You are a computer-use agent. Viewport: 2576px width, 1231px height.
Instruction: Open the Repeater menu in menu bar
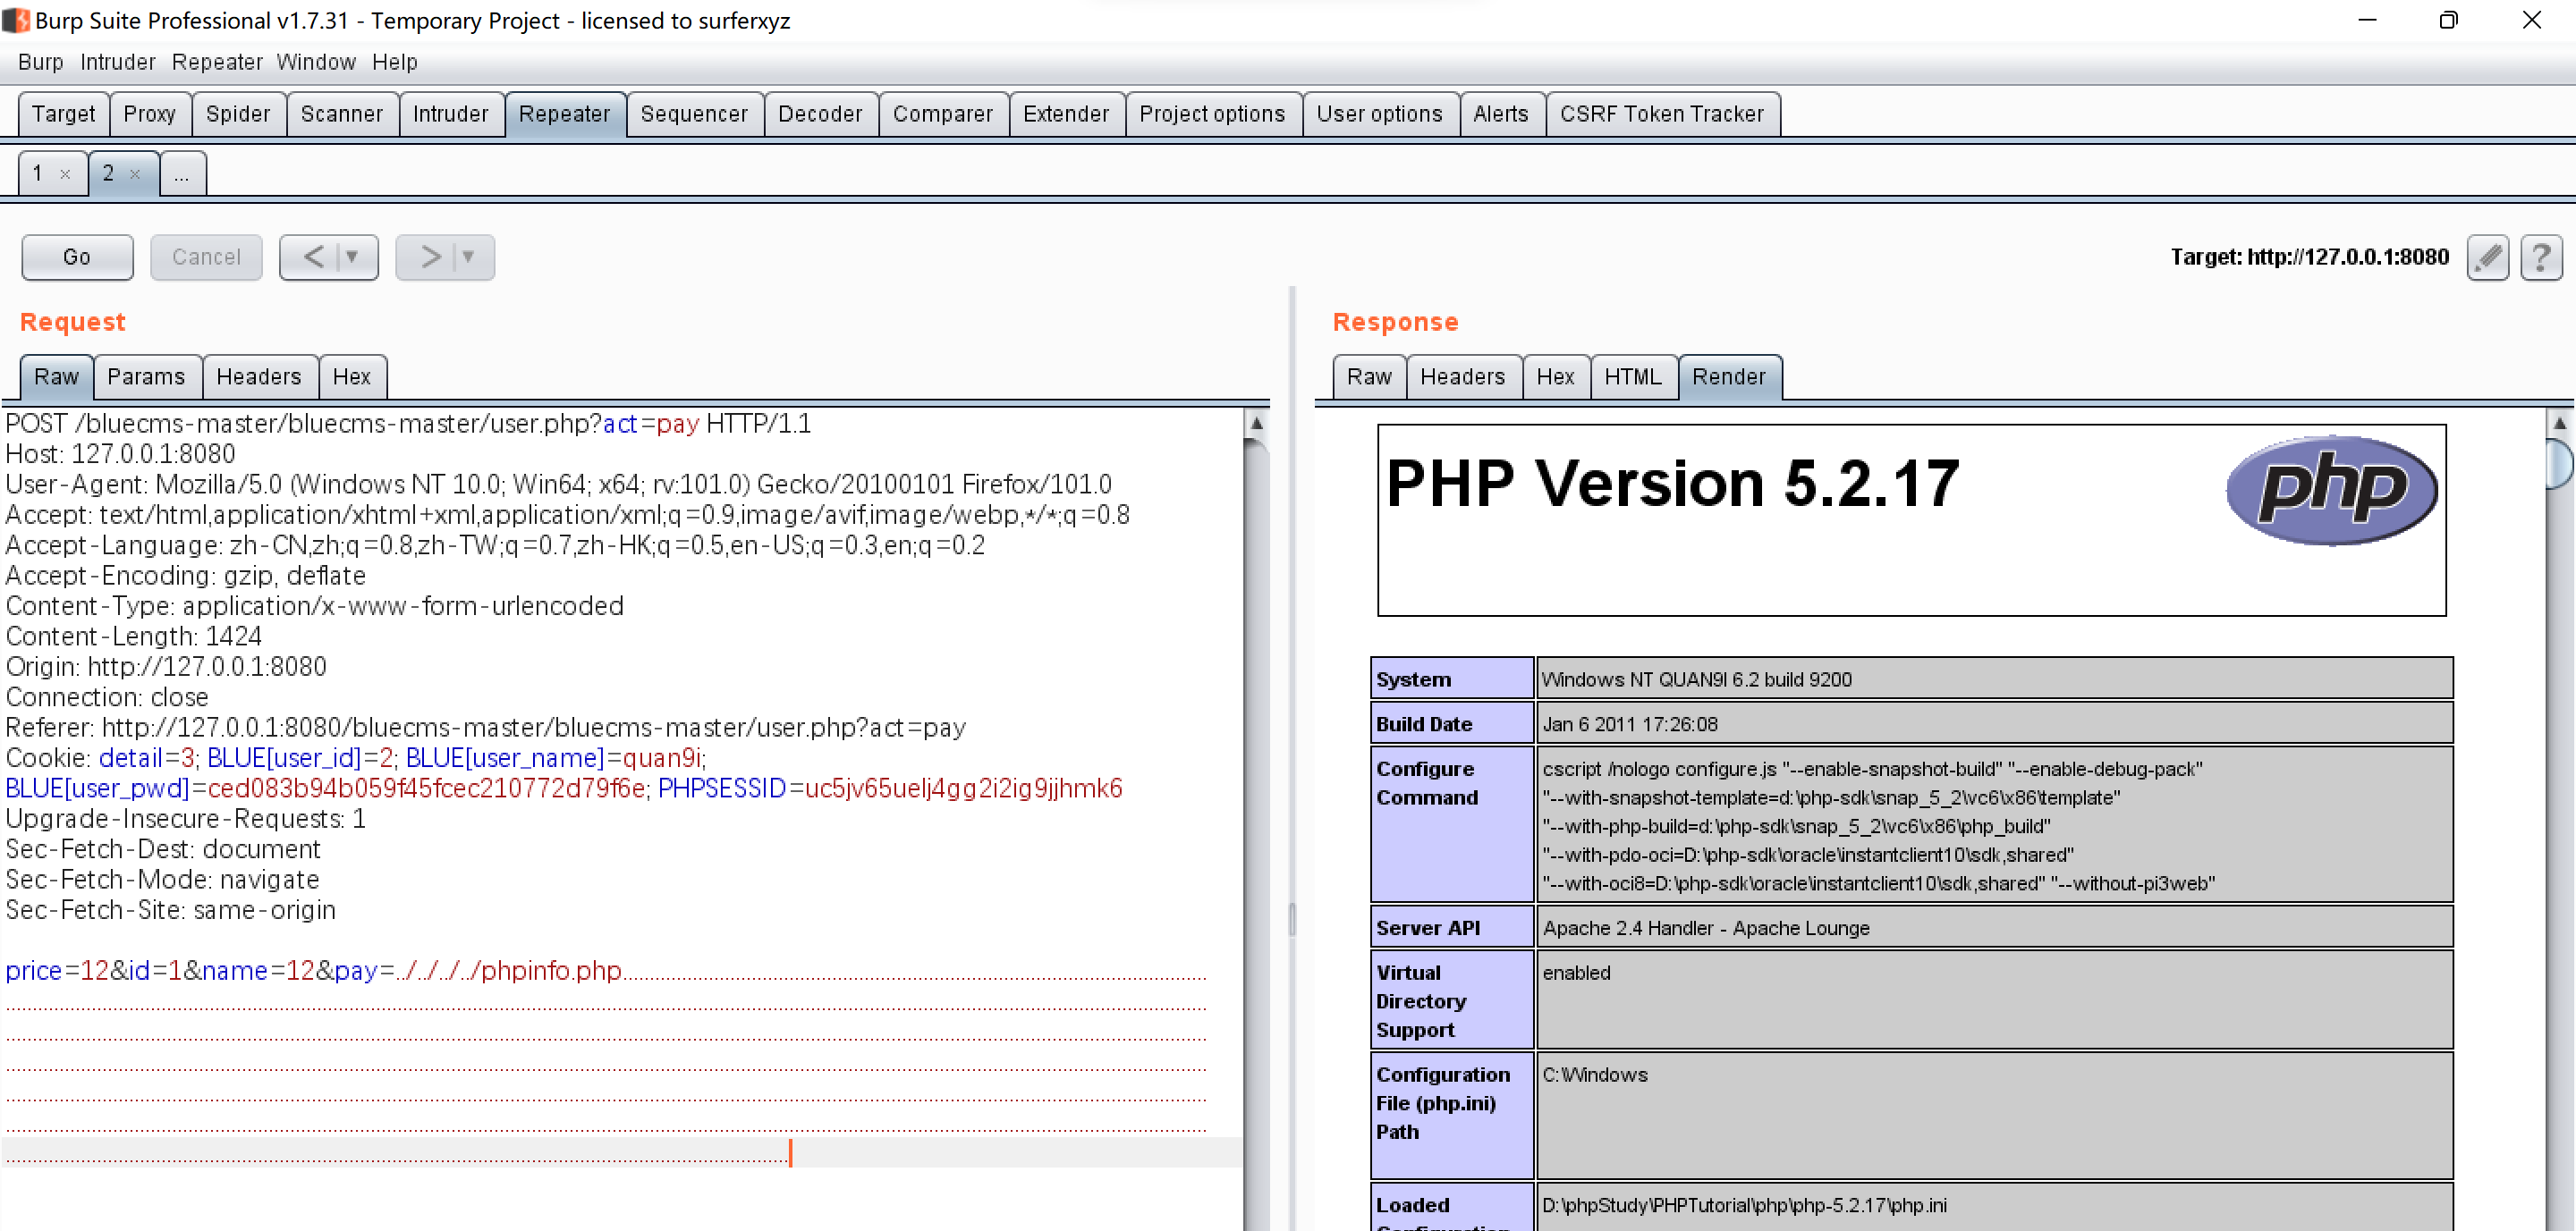point(217,62)
